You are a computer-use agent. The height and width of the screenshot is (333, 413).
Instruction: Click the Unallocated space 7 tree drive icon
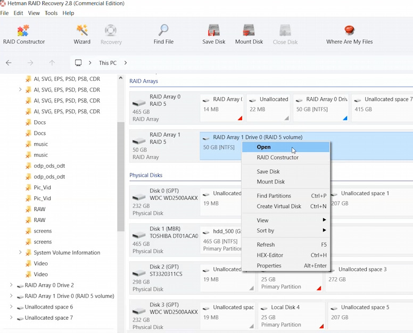[x=20, y=318]
